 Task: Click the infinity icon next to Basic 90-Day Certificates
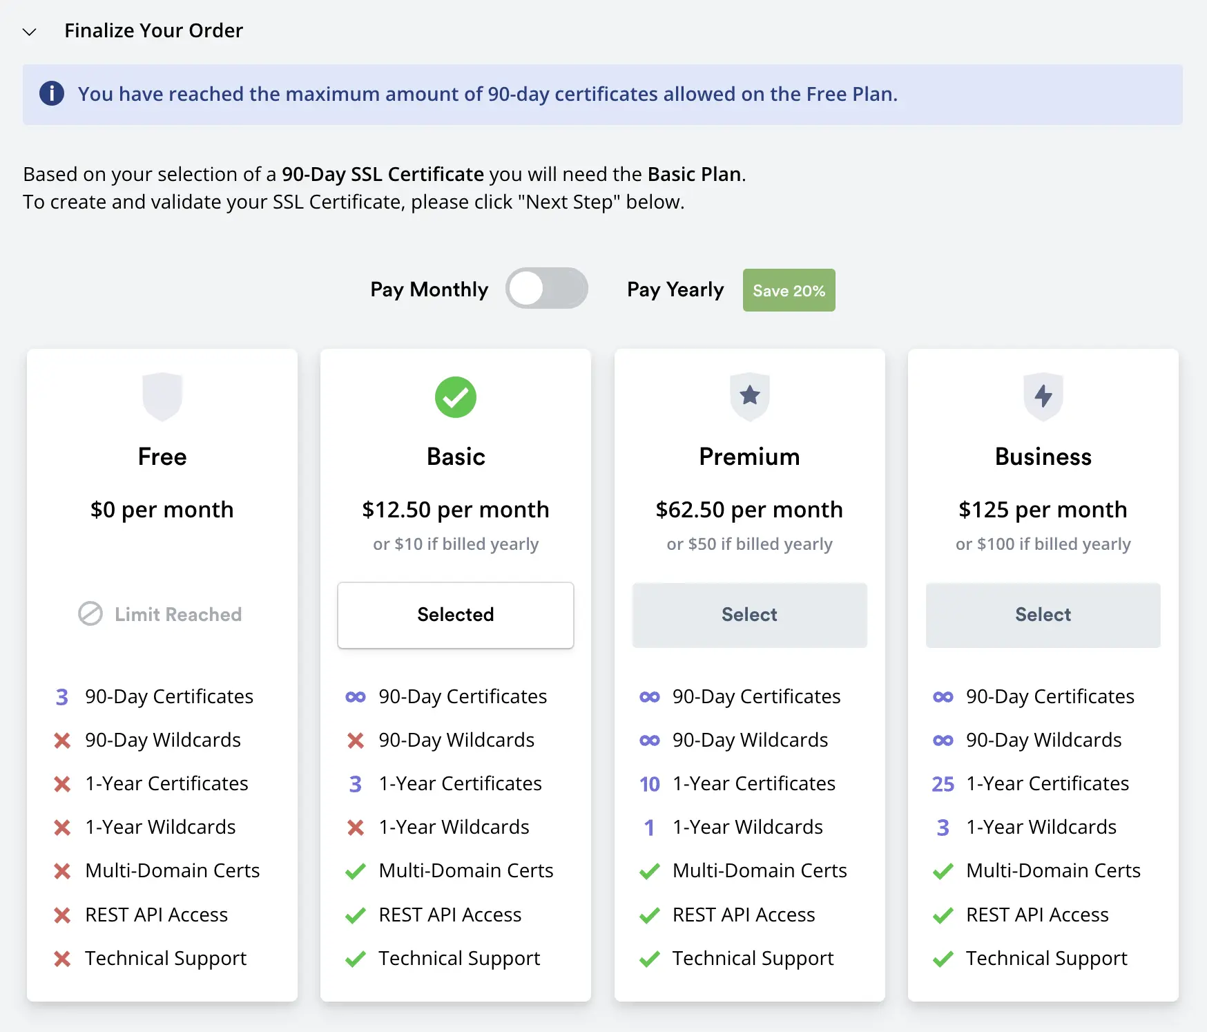point(355,696)
